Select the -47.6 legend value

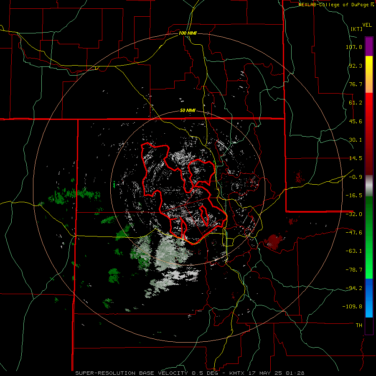click(354, 233)
